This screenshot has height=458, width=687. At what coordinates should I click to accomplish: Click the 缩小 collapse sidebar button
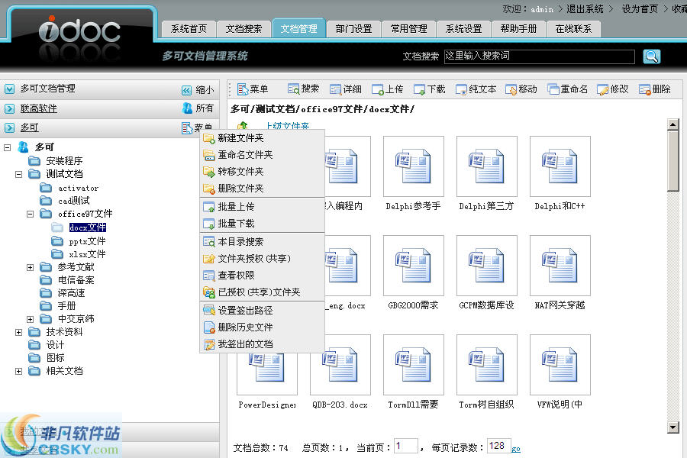(x=198, y=89)
